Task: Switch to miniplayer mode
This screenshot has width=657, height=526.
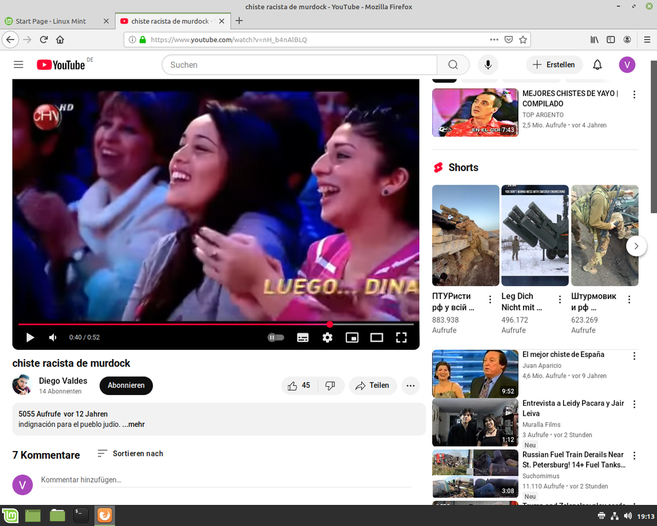Action: pos(352,337)
